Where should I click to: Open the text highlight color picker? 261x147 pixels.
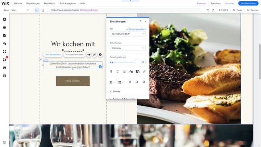tap(137, 72)
